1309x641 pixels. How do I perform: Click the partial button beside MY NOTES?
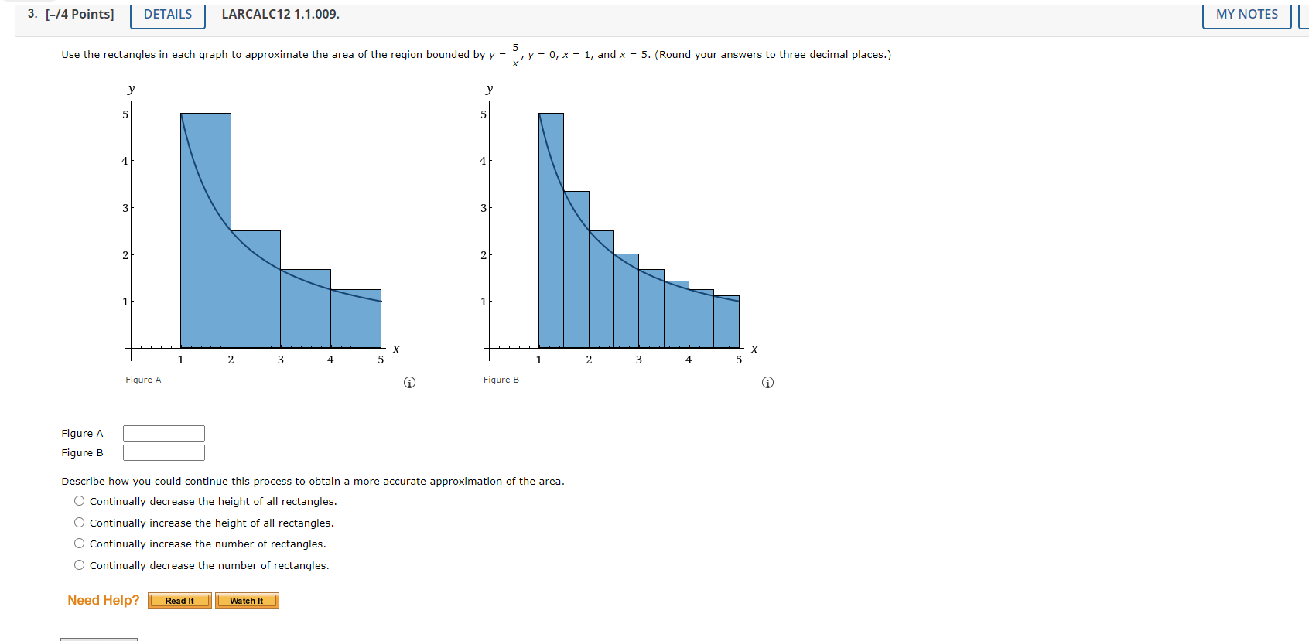click(x=1305, y=14)
